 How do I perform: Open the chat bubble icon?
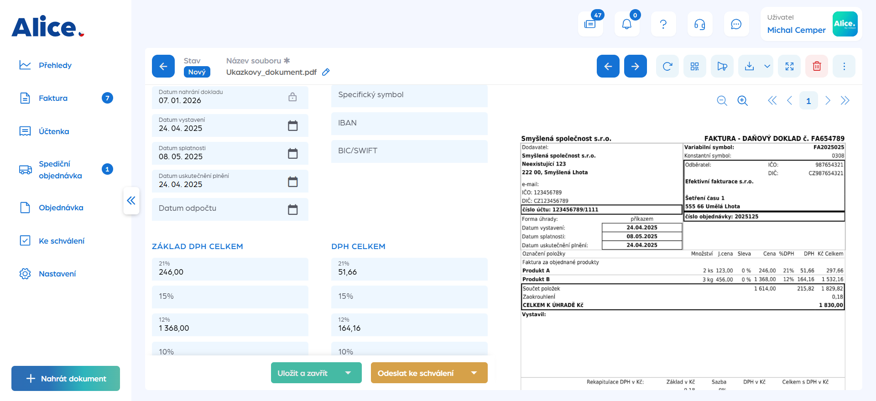coord(736,24)
